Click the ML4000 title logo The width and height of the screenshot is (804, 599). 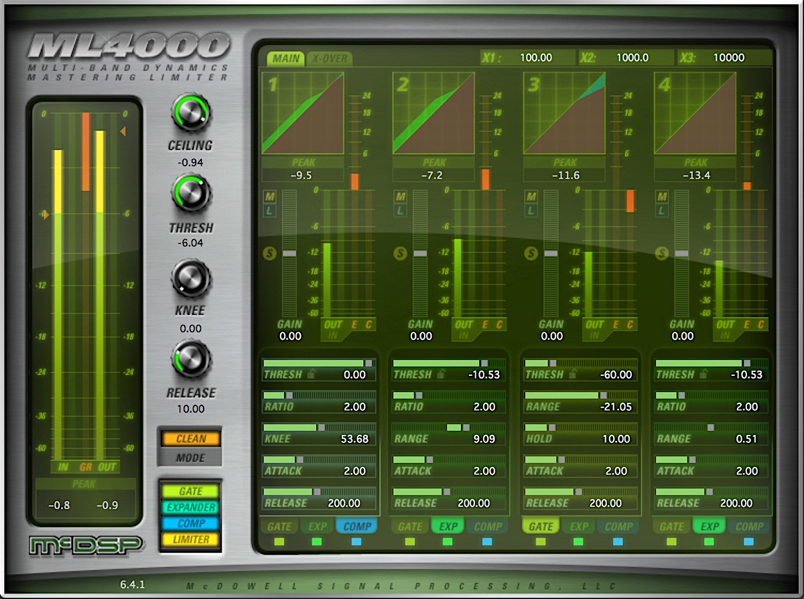pos(128,46)
